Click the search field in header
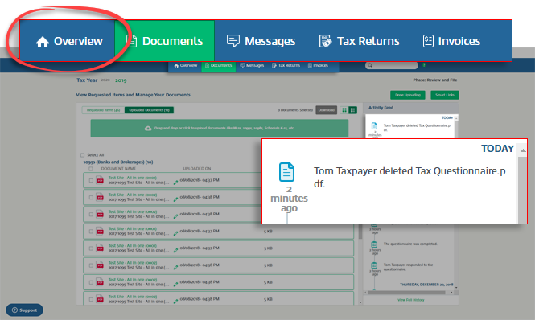The image size is (535, 320). 391,65
